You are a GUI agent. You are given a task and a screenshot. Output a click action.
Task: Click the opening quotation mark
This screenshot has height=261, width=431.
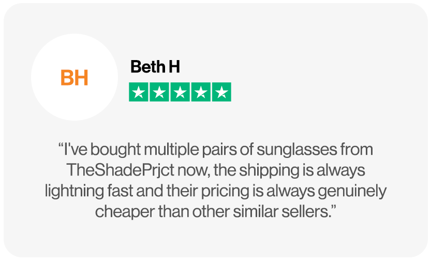point(61,149)
